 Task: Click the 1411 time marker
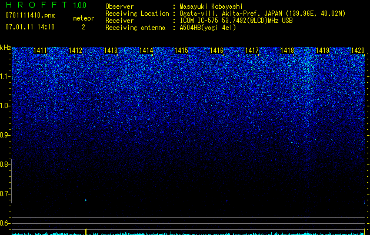40,51
